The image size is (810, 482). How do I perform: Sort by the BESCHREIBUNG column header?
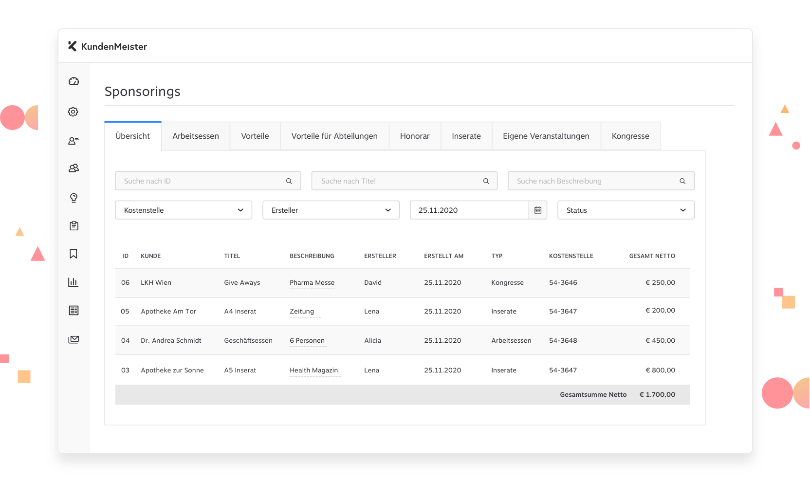click(312, 256)
